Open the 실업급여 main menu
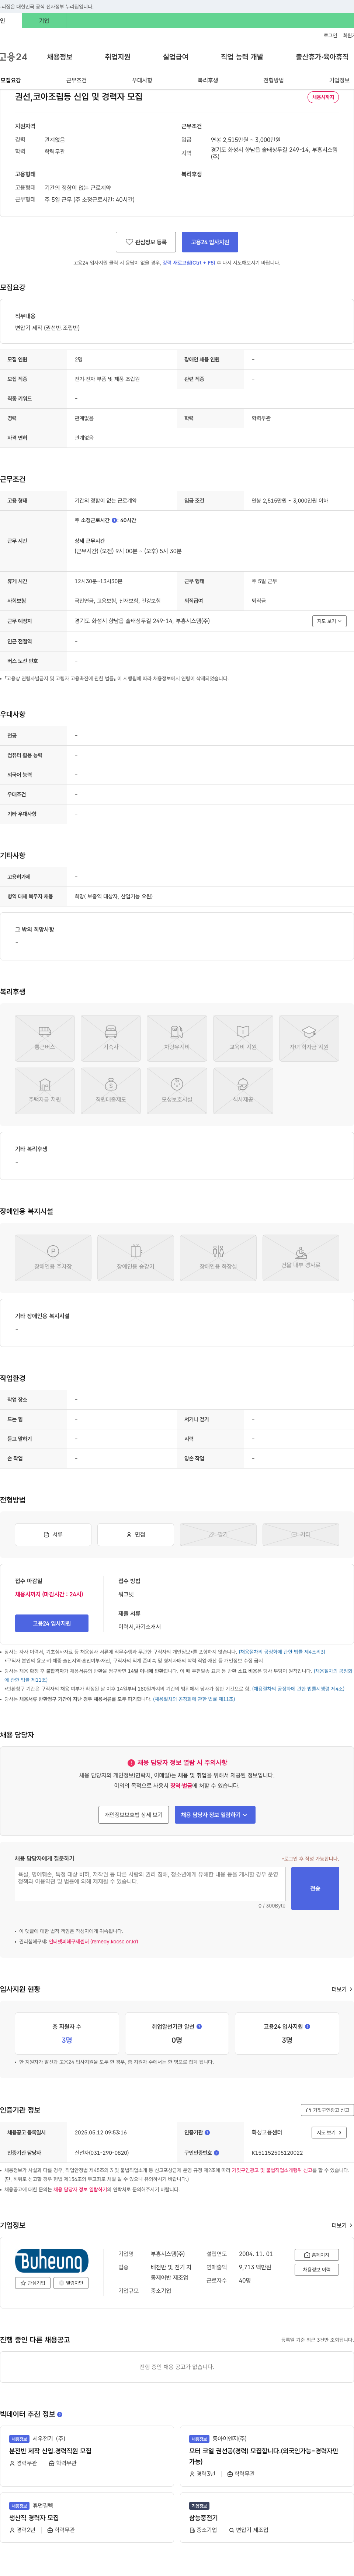 [176, 57]
